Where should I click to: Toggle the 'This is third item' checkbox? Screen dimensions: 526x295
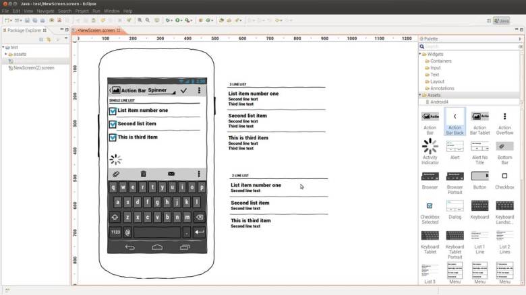click(113, 138)
